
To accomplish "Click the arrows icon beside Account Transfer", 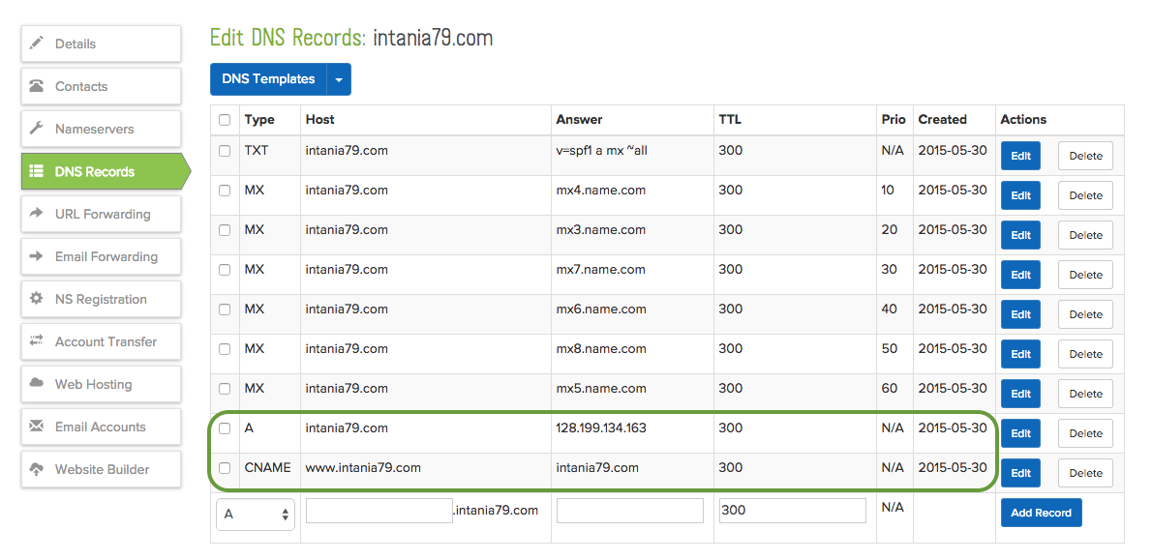I will [37, 341].
